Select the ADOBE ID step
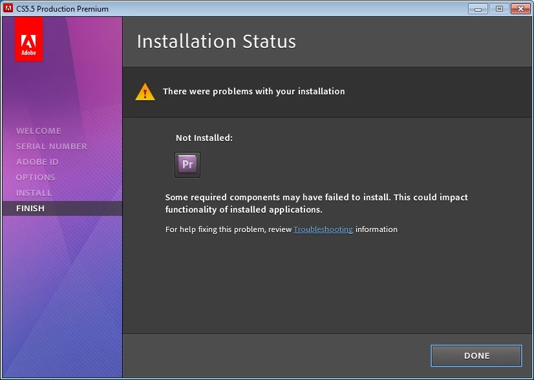534x380 pixels. (37, 162)
